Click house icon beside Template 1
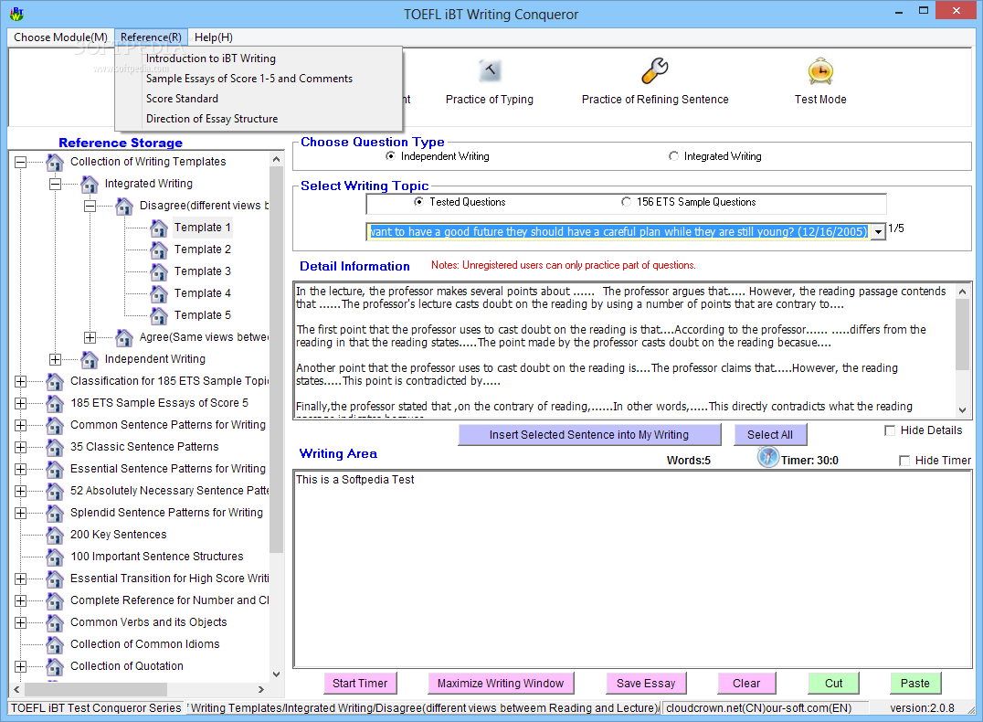983x722 pixels. click(x=159, y=228)
